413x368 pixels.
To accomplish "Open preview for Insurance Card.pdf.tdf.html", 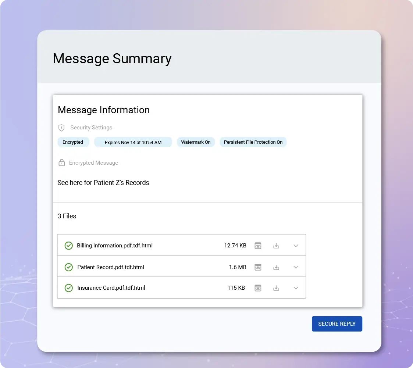I will [x=258, y=288].
